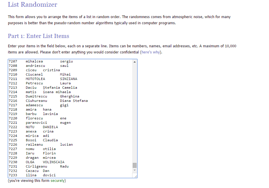The width and height of the screenshot is (269, 188).
Task: Click the line "7222 NUTU DANIELA"
Action: pyautogui.click(x=33, y=127)
